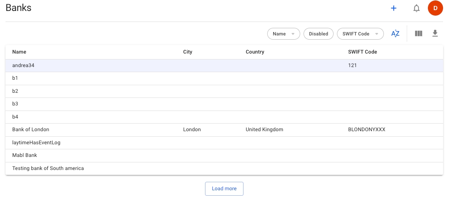This screenshot has width=449, height=197.
Task: Click the plus icon to add bank
Action: (x=394, y=8)
